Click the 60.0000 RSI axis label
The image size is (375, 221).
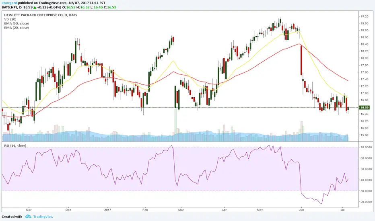coord(366,158)
